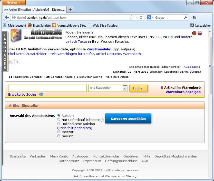Open the Gebühren footer link
The width and height of the screenshot is (214, 181).
click(131, 156)
